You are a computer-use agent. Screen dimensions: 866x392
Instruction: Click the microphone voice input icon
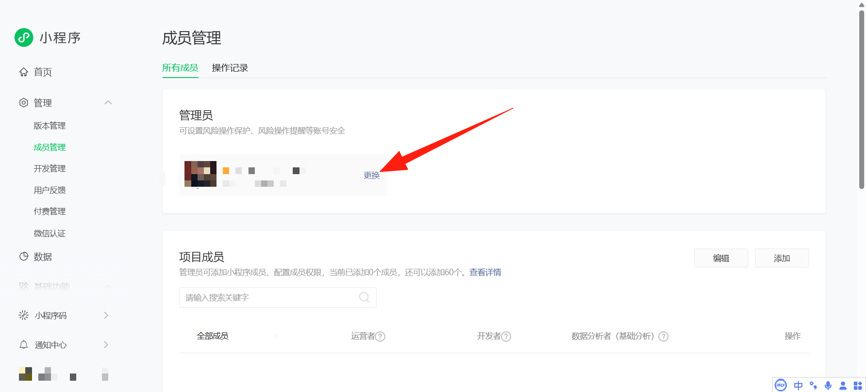tap(828, 385)
